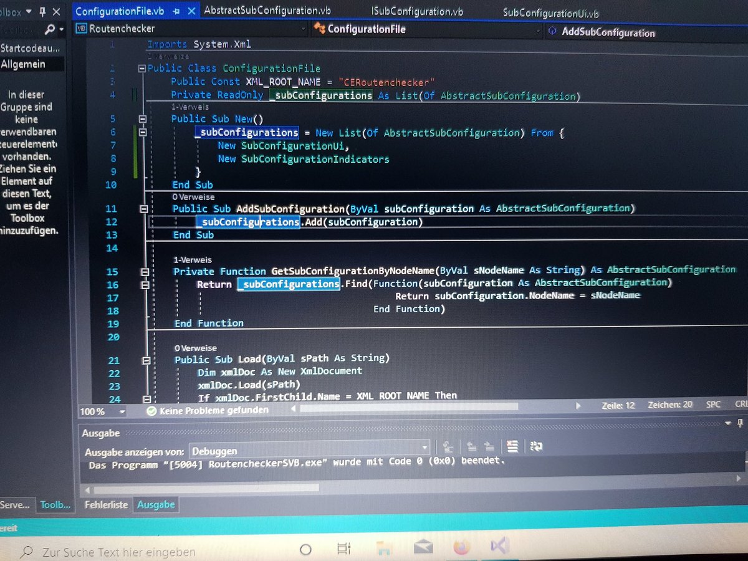This screenshot has height=561, width=748.
Task: Switch to the Fehlerliste tab
Action: [106, 505]
